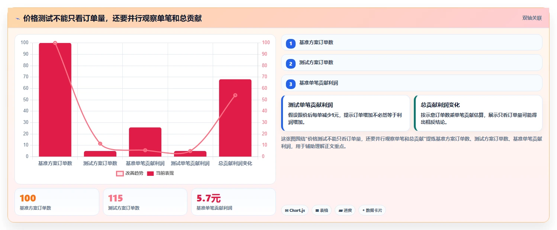Click the lightning icon beside the title
Screen dimensions: 557x230
tap(17, 19)
